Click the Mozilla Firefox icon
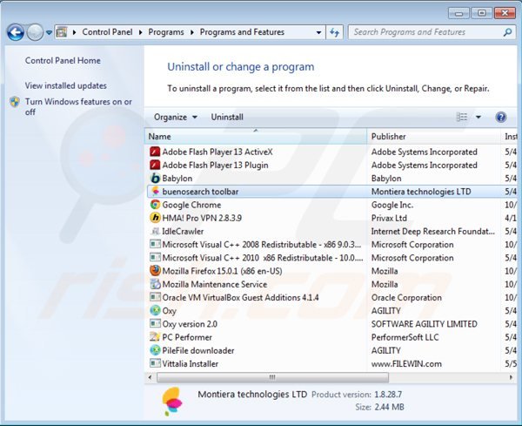522x426 pixels. [x=155, y=271]
